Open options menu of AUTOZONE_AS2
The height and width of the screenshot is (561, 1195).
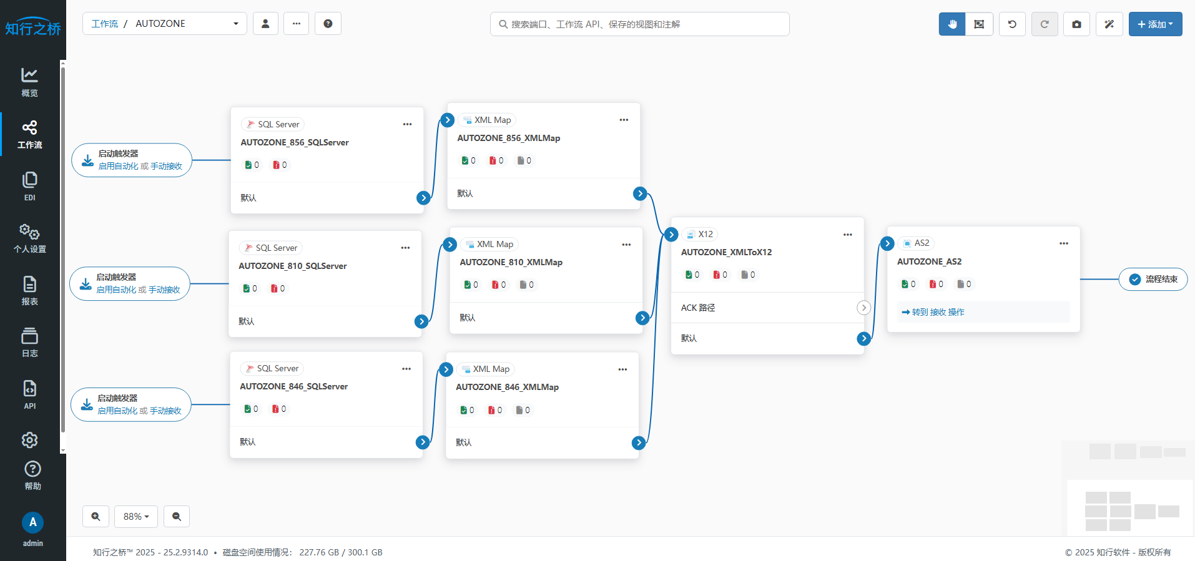pyautogui.click(x=1064, y=243)
